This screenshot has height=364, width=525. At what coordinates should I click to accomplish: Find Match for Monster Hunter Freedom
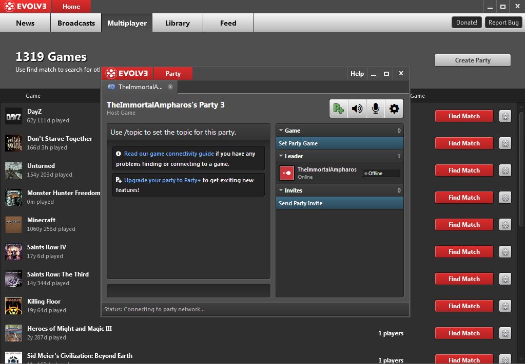coord(464,198)
